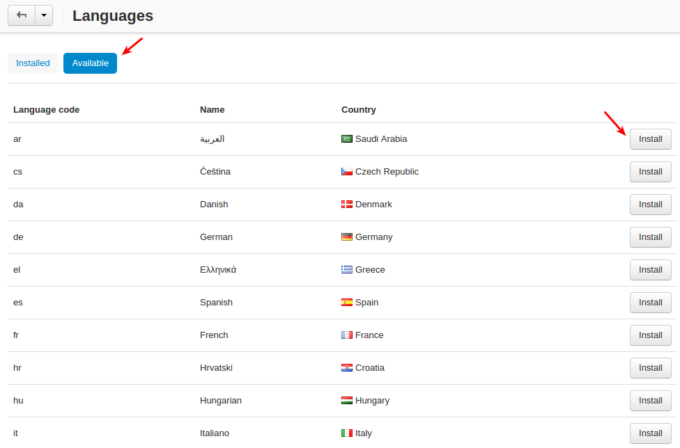The image size is (680, 448).
Task: Click the back arrow button
Action: [x=21, y=15]
